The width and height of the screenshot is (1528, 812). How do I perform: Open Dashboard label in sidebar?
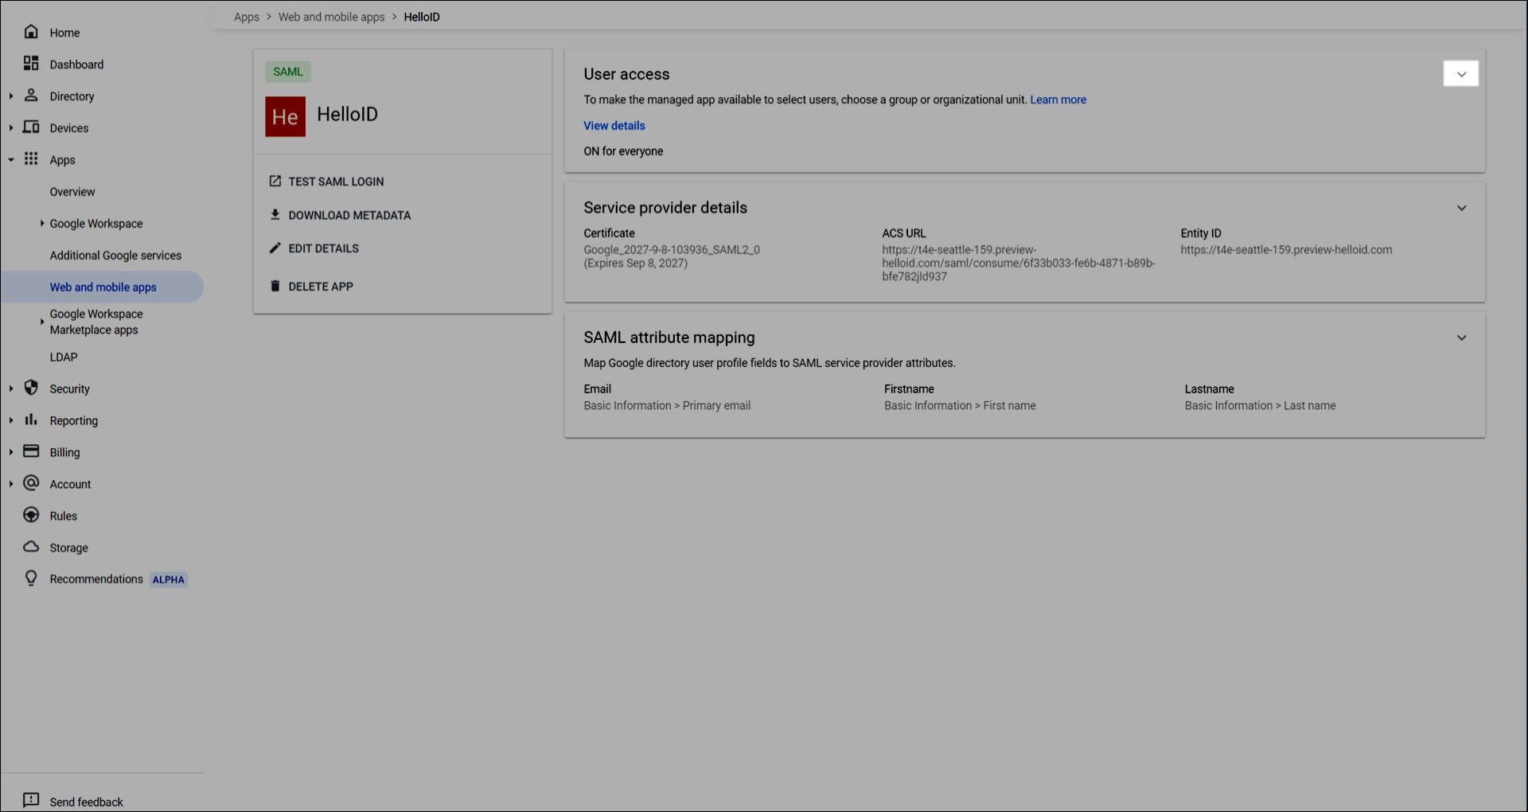coord(76,64)
